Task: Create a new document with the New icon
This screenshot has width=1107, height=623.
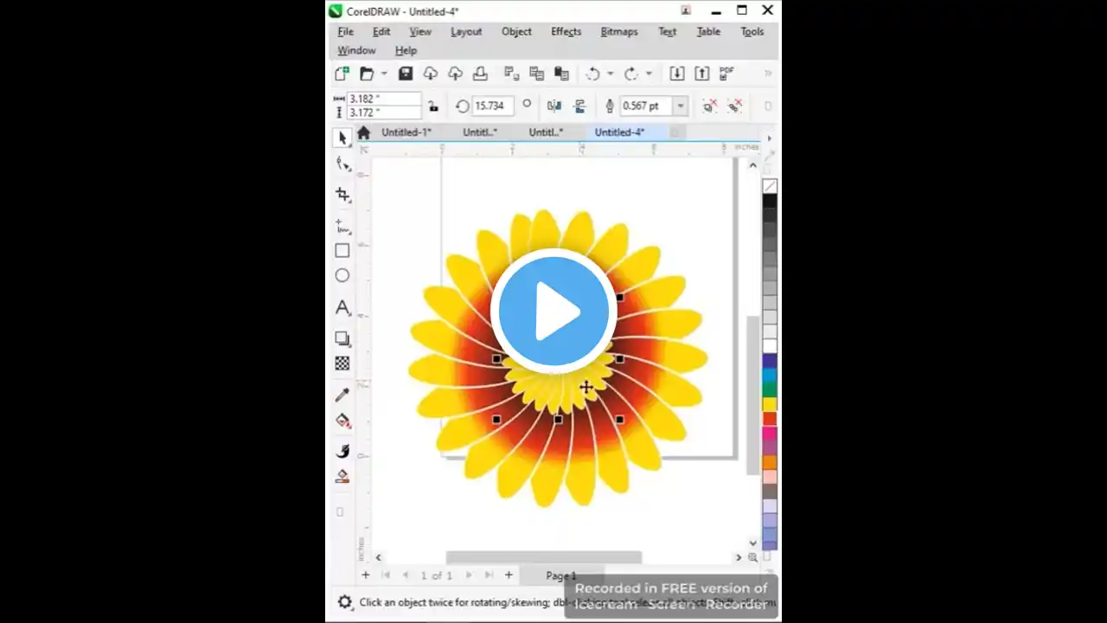Action: tap(342, 74)
